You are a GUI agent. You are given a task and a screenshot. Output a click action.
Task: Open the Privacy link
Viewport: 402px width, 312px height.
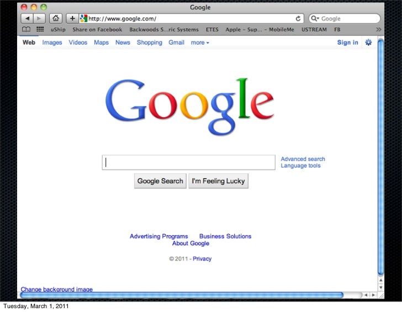[x=202, y=258]
